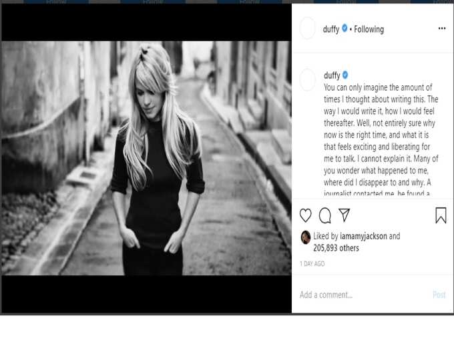
Task: Open duffy's profile picture in the header
Action: pos(307,28)
